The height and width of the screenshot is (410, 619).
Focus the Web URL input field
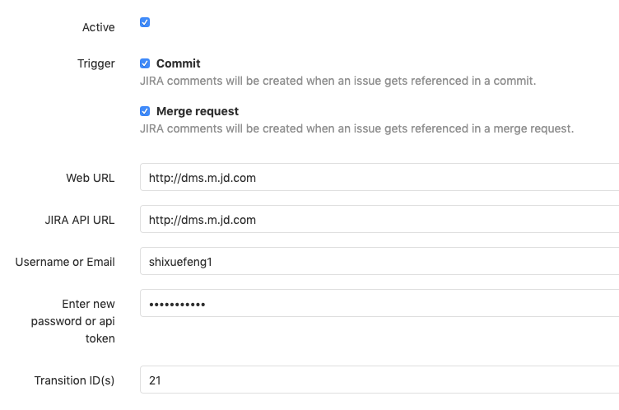coord(379,177)
